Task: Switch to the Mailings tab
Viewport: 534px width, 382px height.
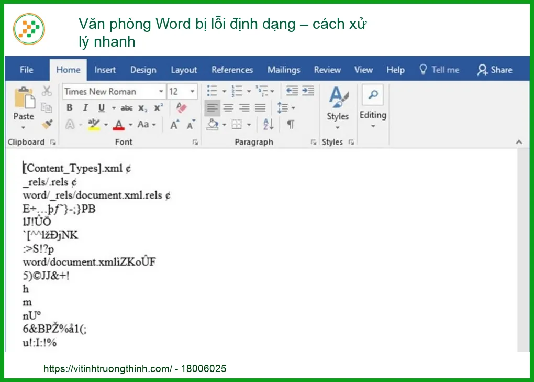Action: 284,70
